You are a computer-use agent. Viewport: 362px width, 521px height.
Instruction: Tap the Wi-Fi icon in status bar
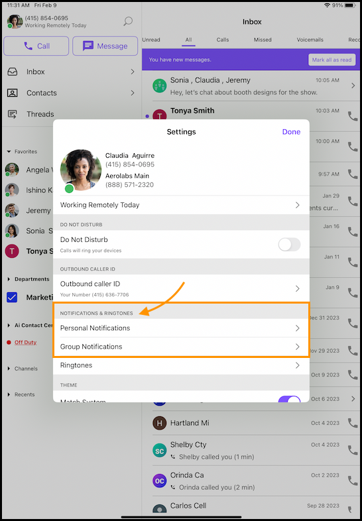tap(327, 6)
